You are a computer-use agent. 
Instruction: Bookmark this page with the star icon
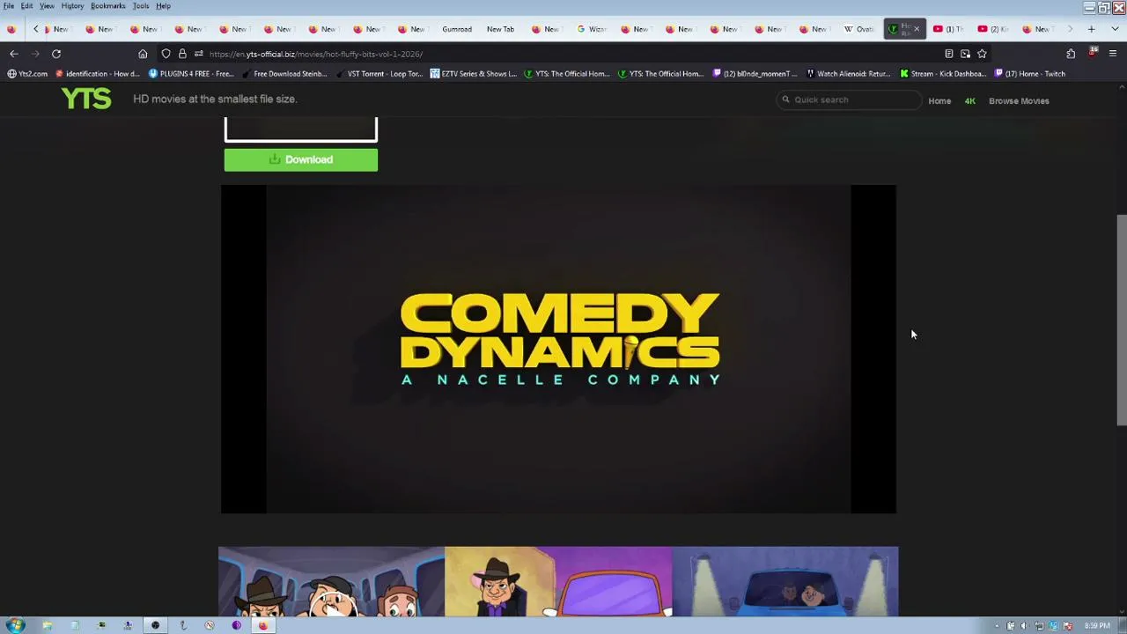click(x=982, y=54)
